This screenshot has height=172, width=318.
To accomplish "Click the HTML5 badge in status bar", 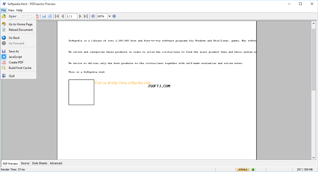I will point(243,169).
